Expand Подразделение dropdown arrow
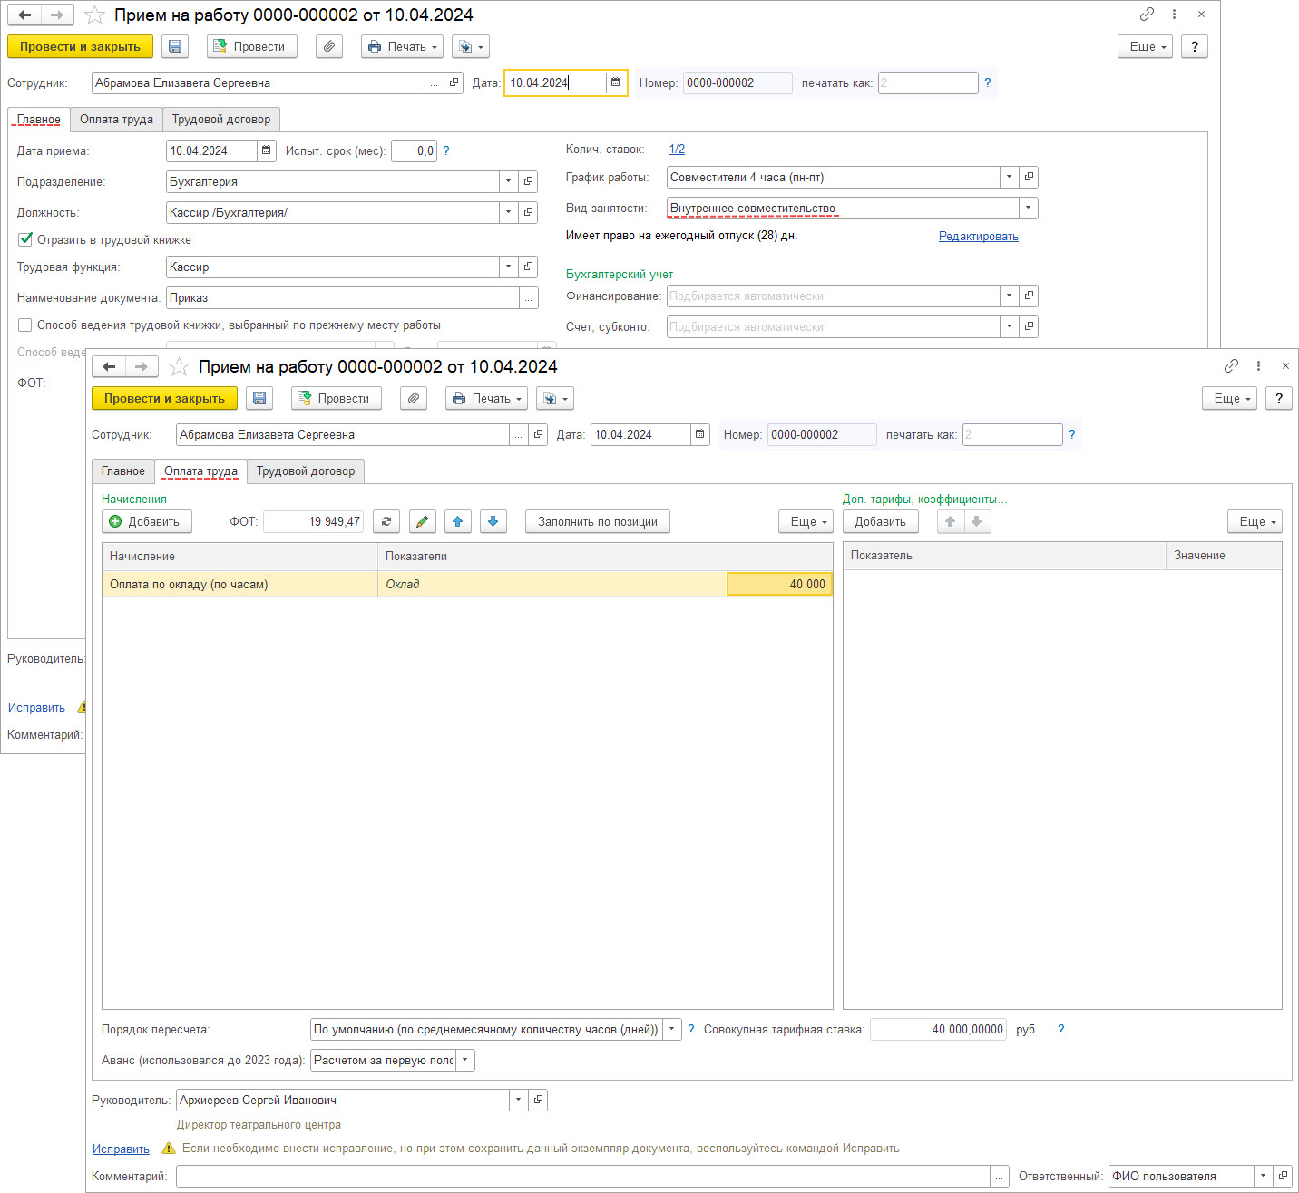The image size is (1299, 1193). [508, 181]
